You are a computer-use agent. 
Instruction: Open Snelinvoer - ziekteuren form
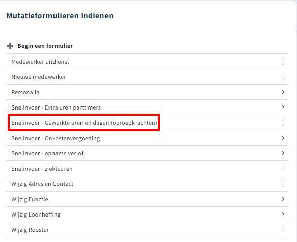coord(147,169)
